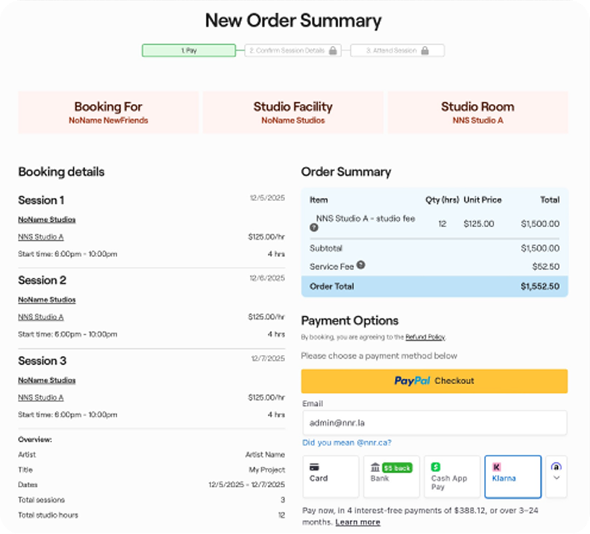This screenshot has width=590, height=534.
Task: Open NNS Studio A link under Session 1
Action: [x=41, y=237]
